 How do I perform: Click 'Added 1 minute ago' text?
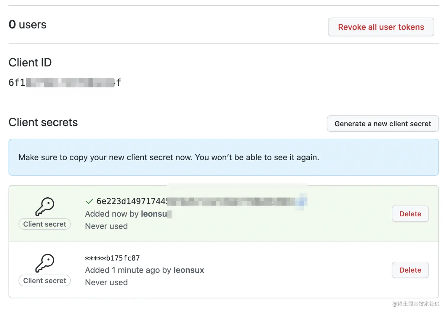123,270
